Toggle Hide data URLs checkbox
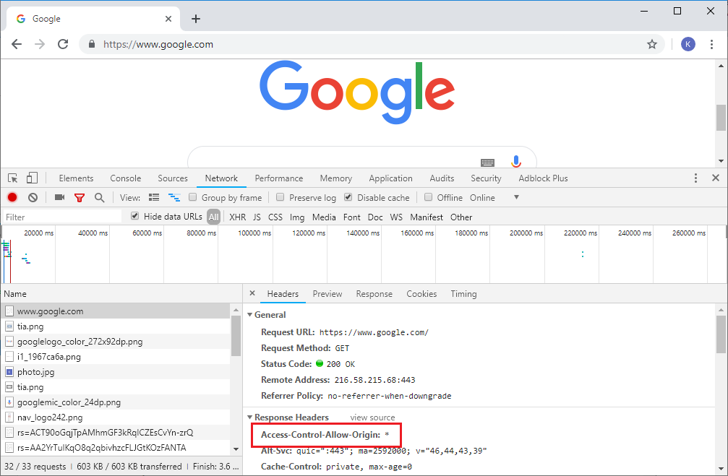728x476 pixels. (x=134, y=216)
